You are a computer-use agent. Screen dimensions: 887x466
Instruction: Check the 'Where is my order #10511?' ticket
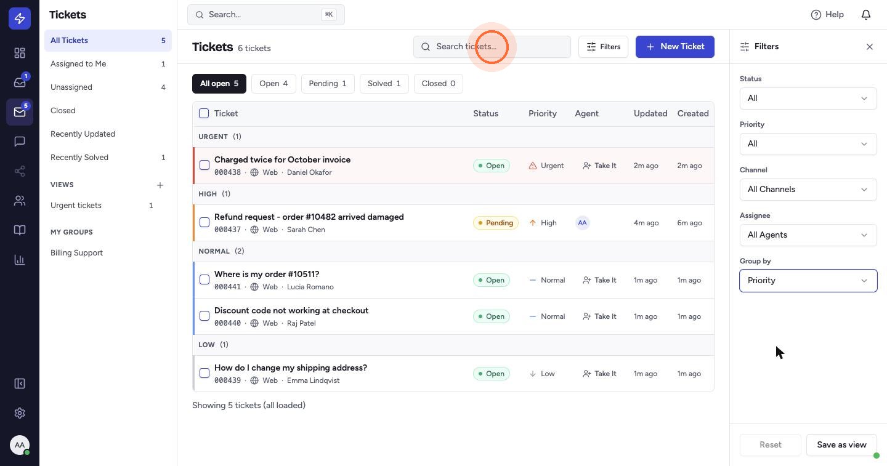pos(205,279)
